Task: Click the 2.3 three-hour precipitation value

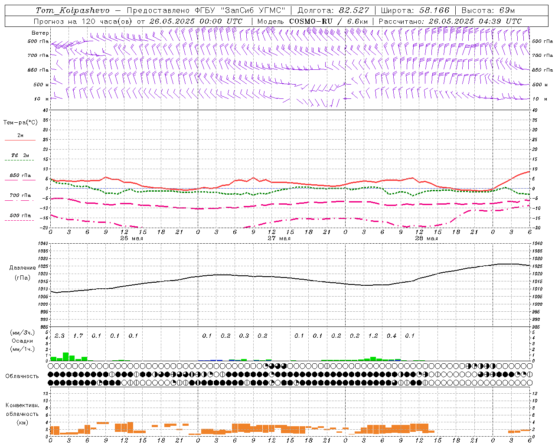Action: pyautogui.click(x=59, y=336)
